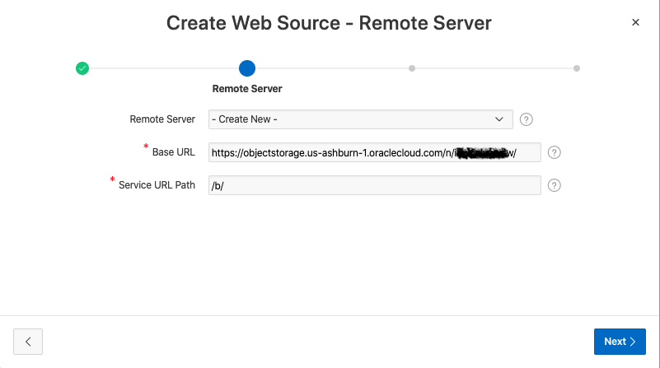This screenshot has height=368, width=660.
Task: Jump to the fourth wizard step dot
Action: pos(577,68)
